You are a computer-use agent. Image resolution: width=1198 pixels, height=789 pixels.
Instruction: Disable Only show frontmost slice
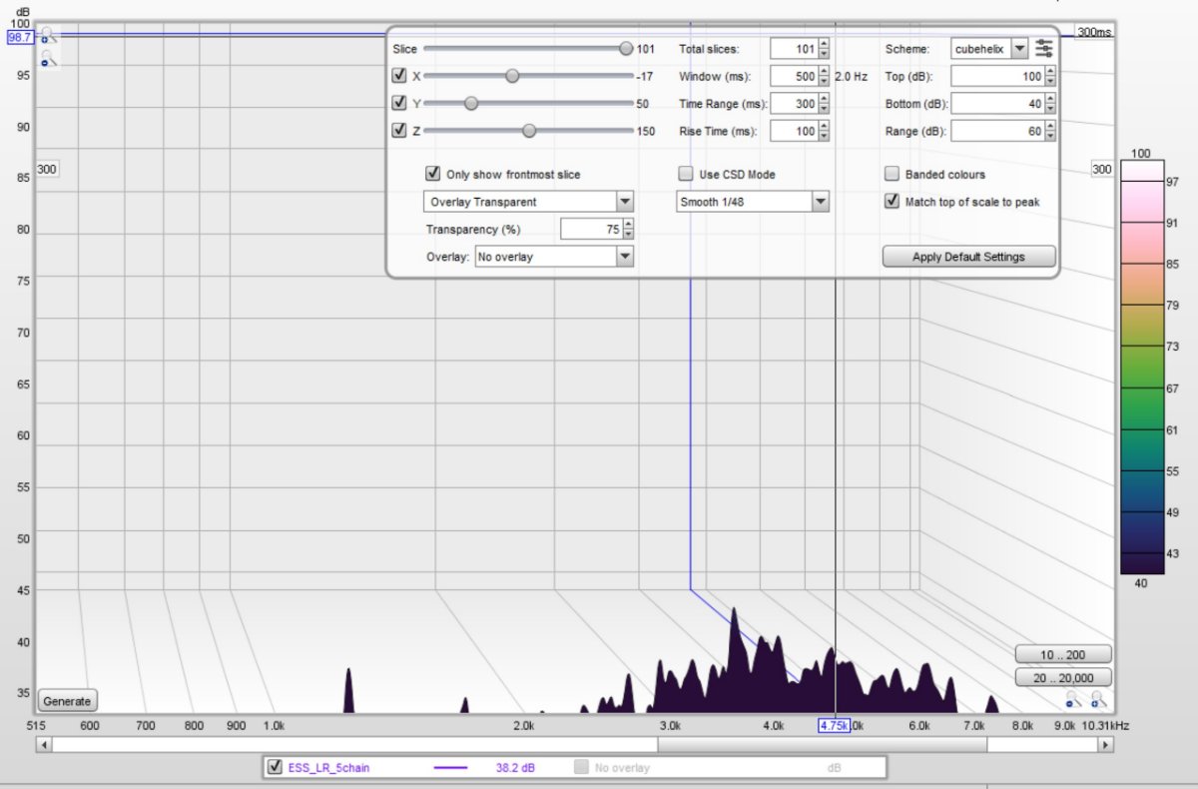click(433, 174)
